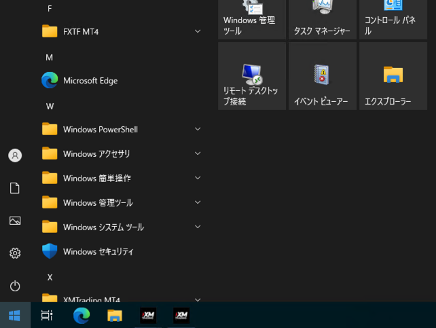Expand the Windows 簡単操作 chevron

[198, 178]
